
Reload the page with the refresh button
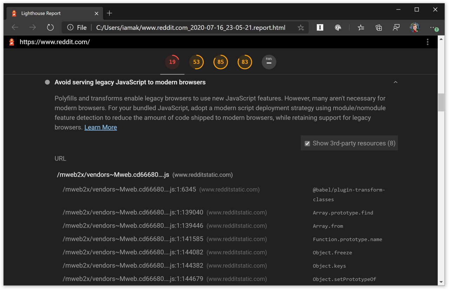coord(50,27)
